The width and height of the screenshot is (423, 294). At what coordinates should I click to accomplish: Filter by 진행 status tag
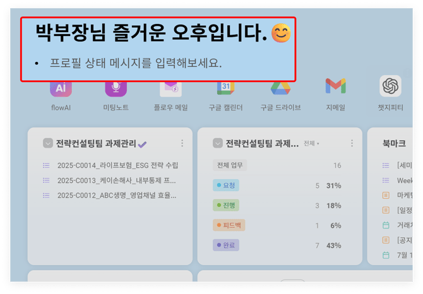pos(226,205)
